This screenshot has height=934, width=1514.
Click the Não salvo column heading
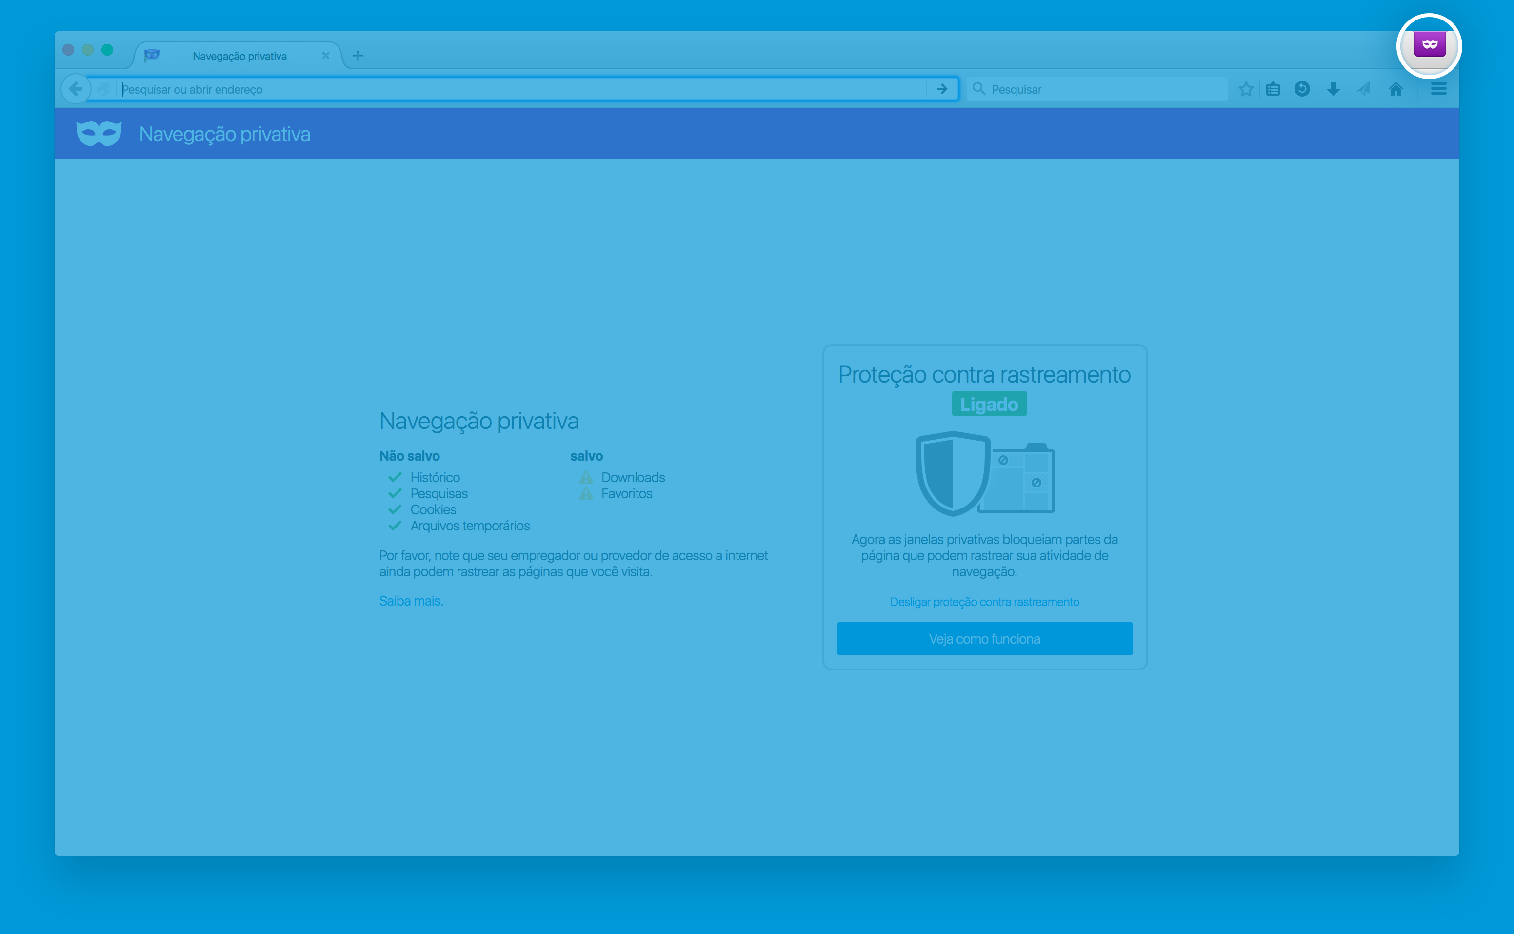pyautogui.click(x=409, y=456)
